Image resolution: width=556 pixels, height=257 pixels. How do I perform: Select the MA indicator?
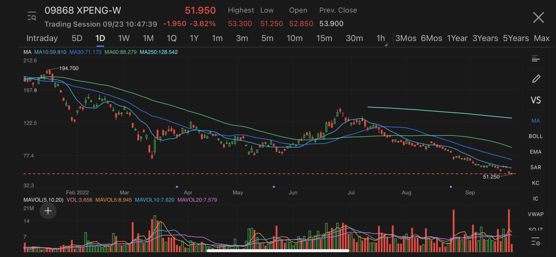click(535, 120)
